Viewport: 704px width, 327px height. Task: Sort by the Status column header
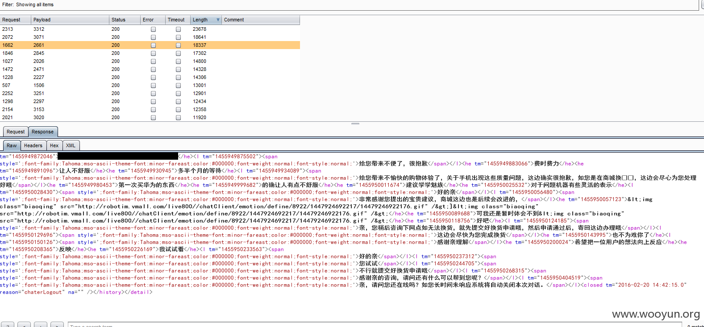point(125,20)
